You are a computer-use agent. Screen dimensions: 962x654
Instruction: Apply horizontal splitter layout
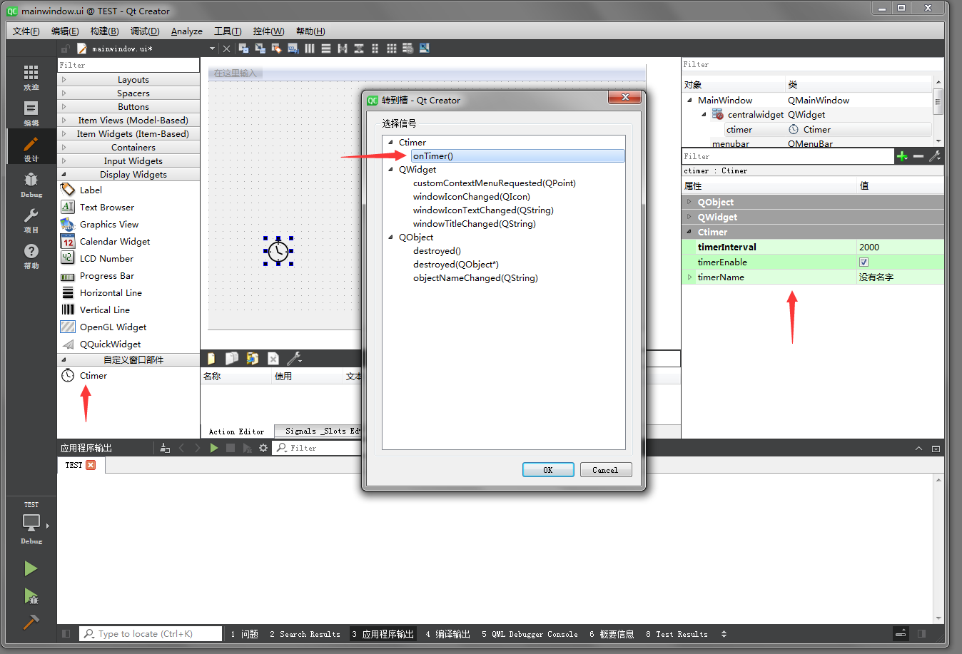click(x=342, y=48)
